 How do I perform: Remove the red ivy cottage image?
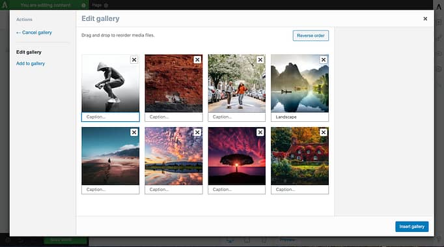(324, 132)
